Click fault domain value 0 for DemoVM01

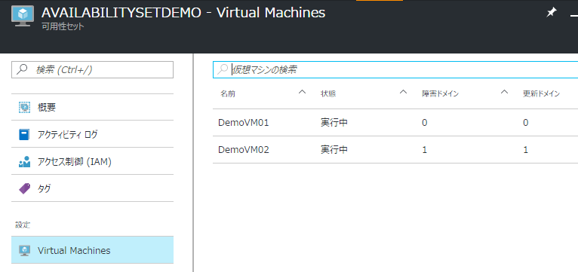click(x=425, y=123)
